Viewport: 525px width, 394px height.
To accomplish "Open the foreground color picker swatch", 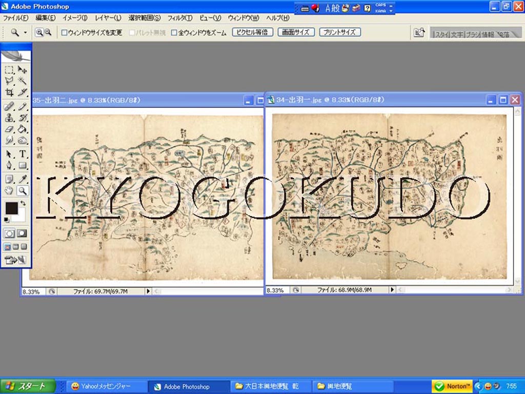I will click(x=11, y=208).
